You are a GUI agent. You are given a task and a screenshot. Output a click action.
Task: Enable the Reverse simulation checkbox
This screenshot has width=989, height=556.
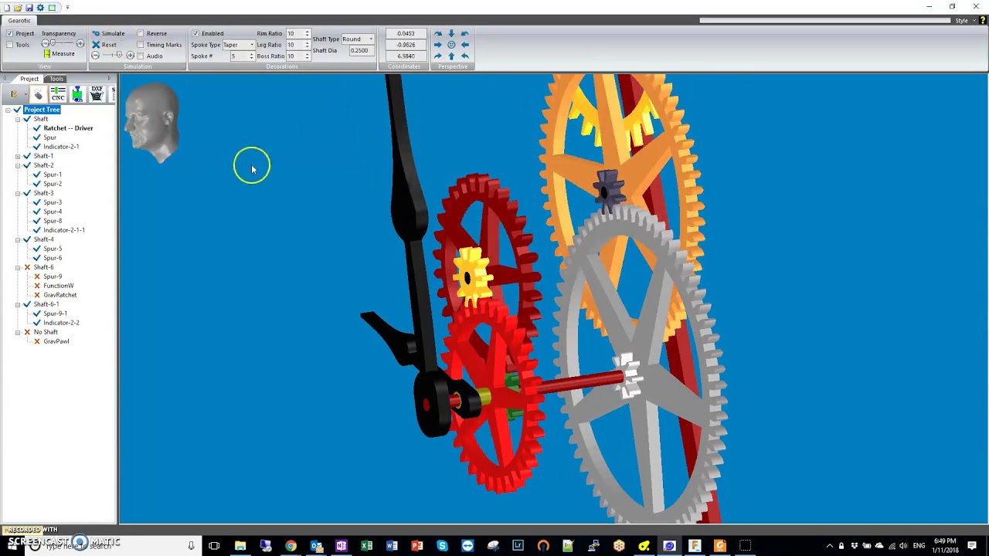pos(141,33)
